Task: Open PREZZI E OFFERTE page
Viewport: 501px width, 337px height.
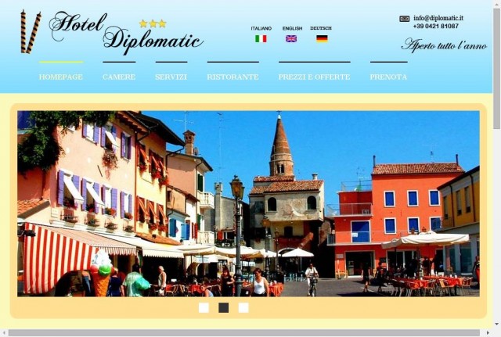Action: click(314, 77)
